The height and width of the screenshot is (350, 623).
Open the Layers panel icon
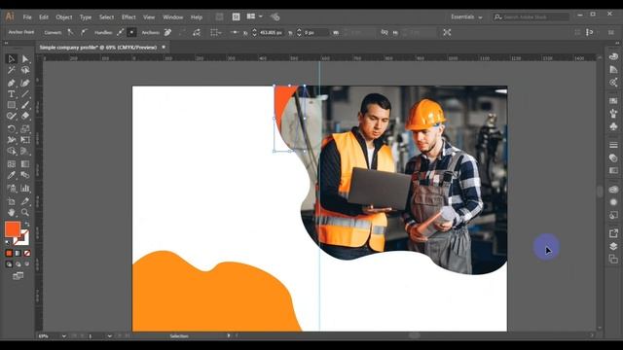pos(613,246)
